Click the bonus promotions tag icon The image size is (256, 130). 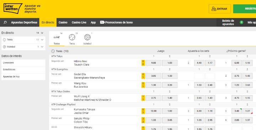tap(102, 22)
